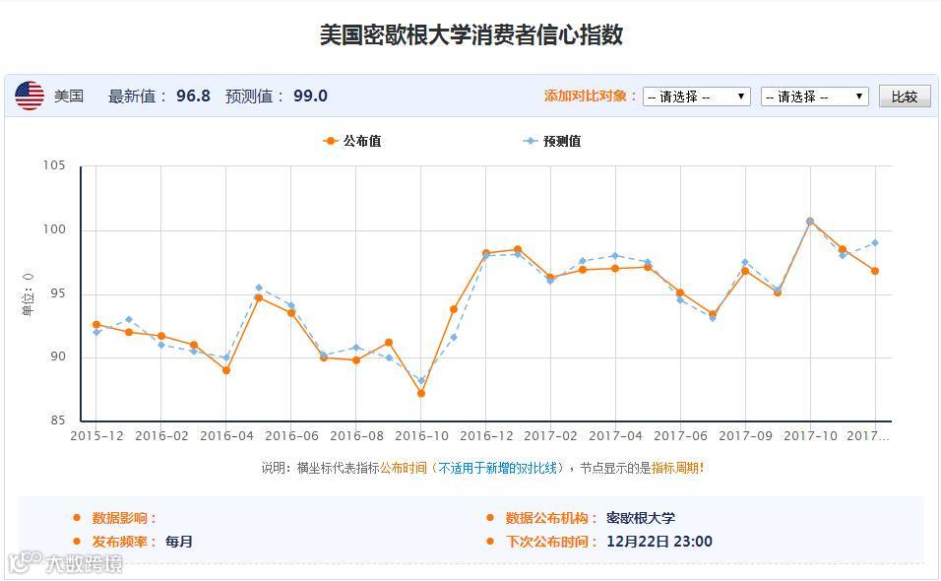Click the 最新值 96.8 text
941x581 pixels.
tap(159, 97)
